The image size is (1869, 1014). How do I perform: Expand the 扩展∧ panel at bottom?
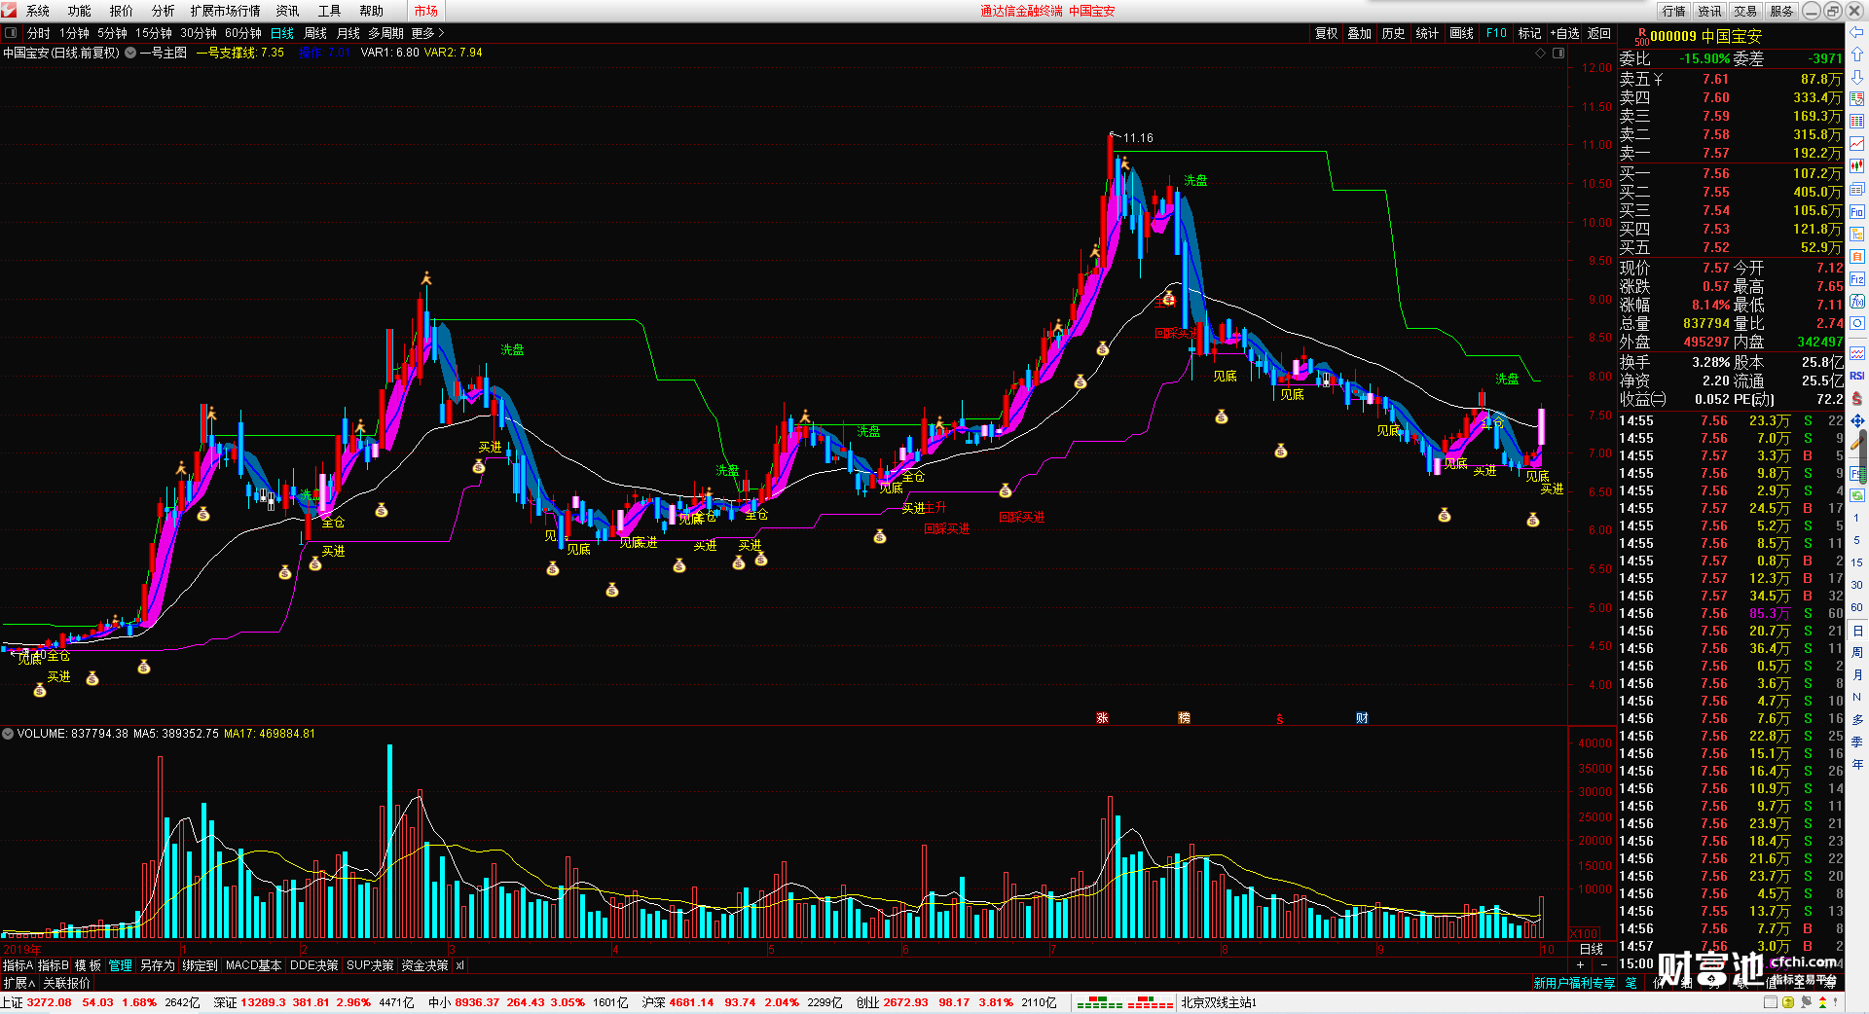pyautogui.click(x=19, y=983)
